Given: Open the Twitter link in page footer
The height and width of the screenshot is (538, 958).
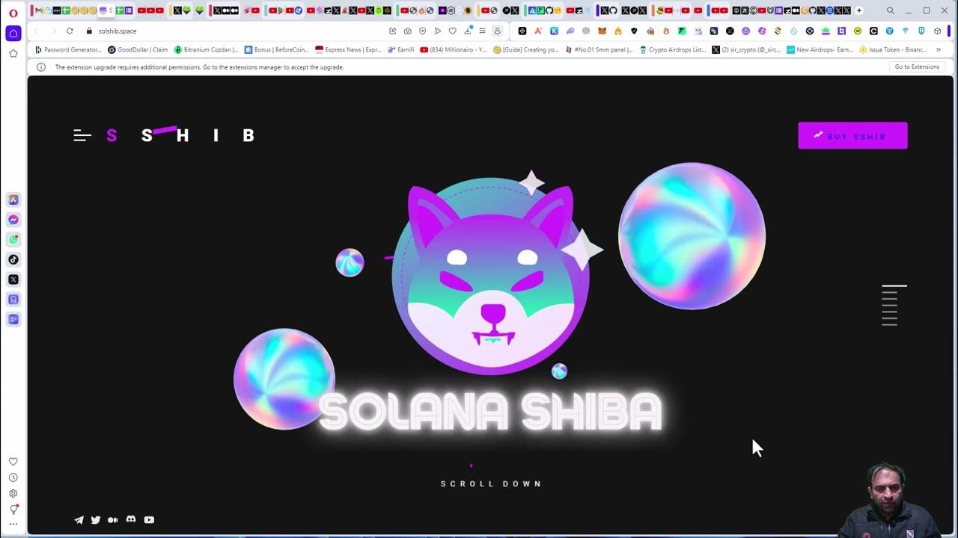Looking at the screenshot, I should [96, 520].
